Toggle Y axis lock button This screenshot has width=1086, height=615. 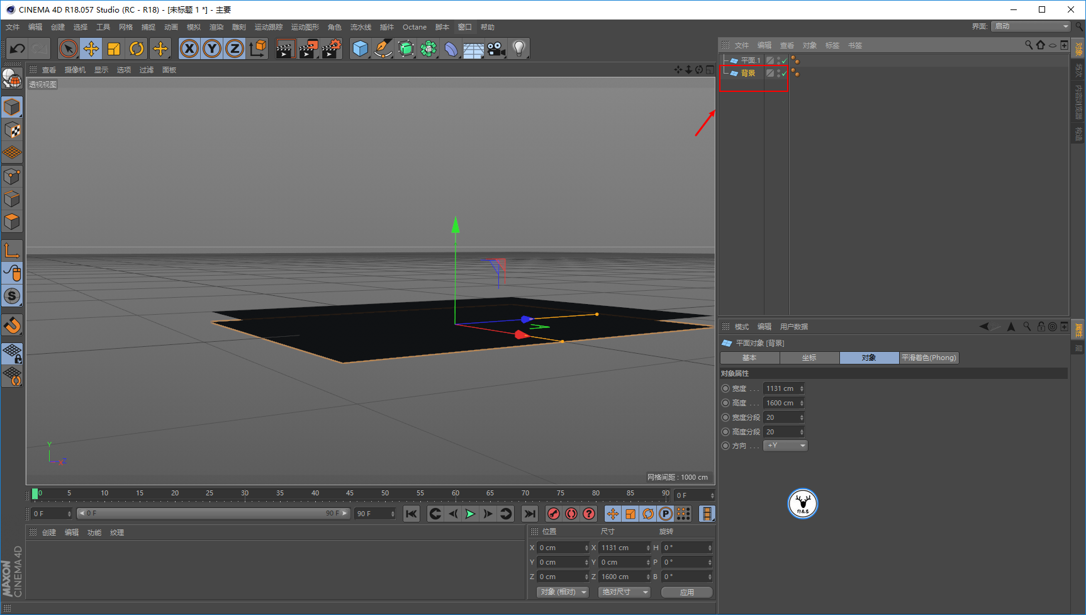(x=212, y=48)
